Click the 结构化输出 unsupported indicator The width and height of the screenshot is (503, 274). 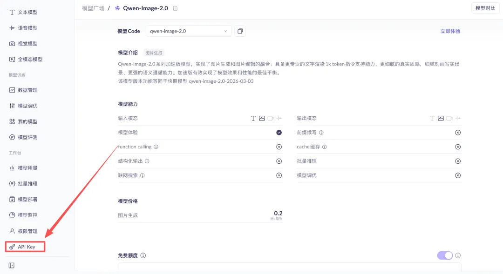[x=279, y=161]
